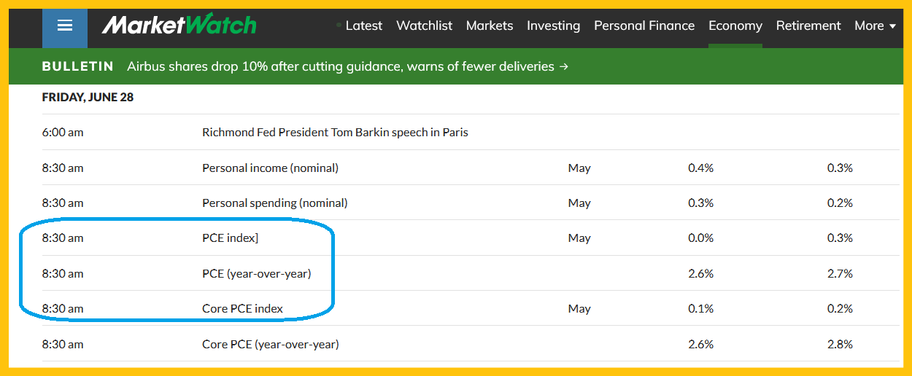Open Personal Finance section
Screen dimensions: 912x376
644,26
